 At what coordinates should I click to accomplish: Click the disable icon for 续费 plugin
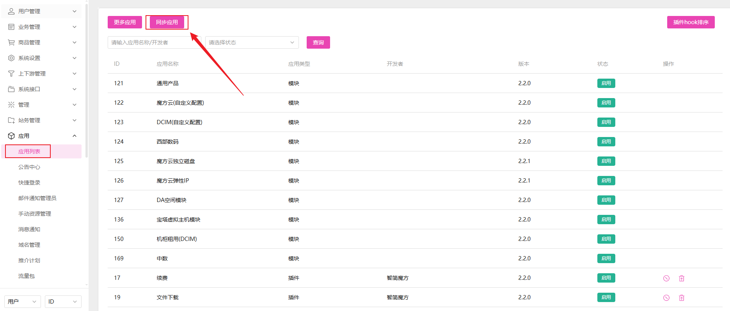click(x=666, y=278)
